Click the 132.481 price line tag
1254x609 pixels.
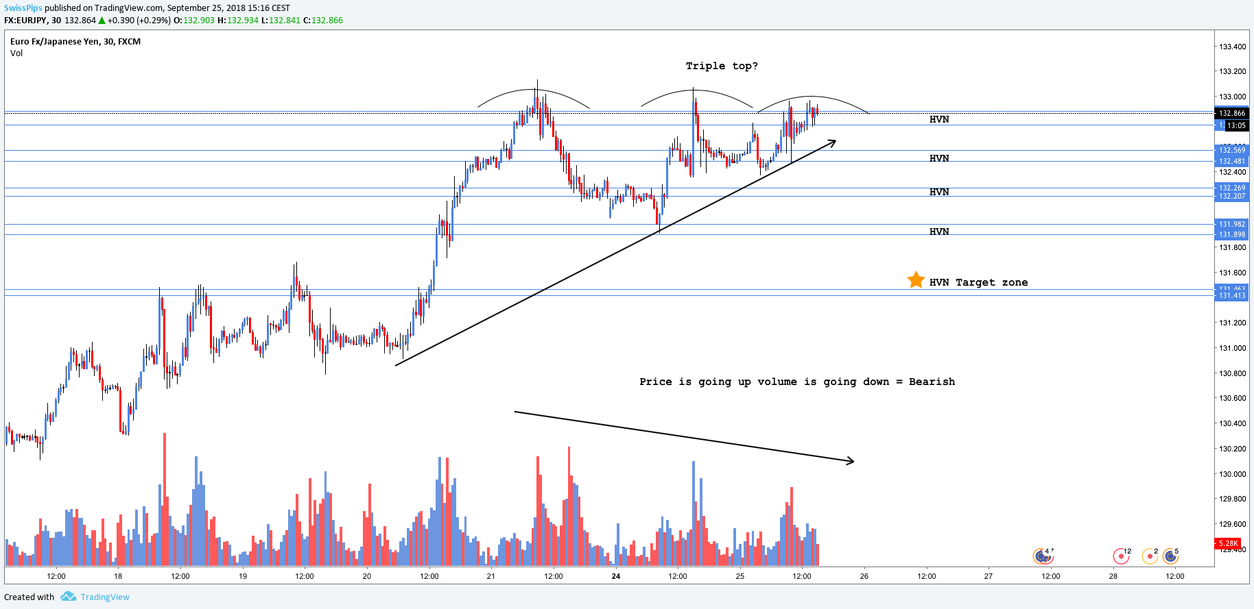click(x=1232, y=162)
